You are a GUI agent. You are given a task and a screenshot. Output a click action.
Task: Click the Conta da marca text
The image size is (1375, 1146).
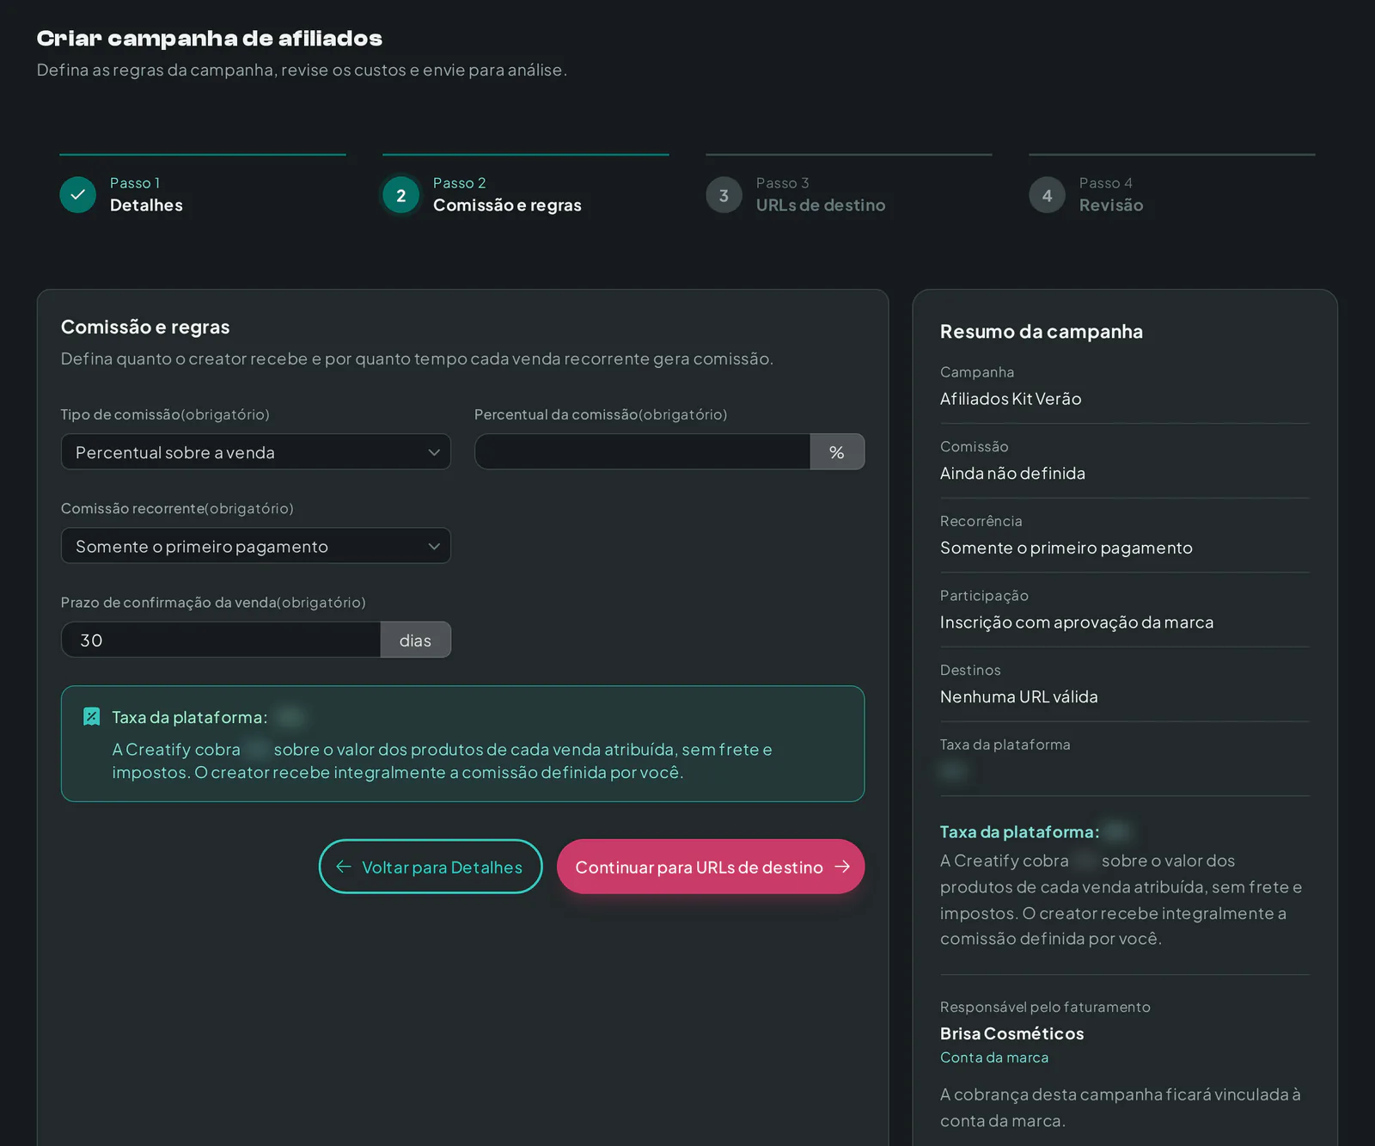click(x=994, y=1057)
